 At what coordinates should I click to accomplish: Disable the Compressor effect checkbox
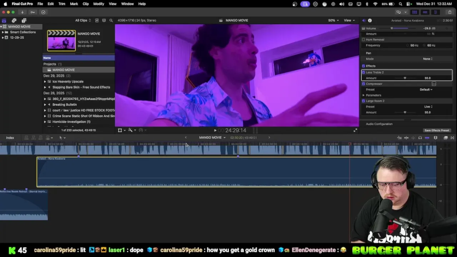pyautogui.click(x=363, y=84)
